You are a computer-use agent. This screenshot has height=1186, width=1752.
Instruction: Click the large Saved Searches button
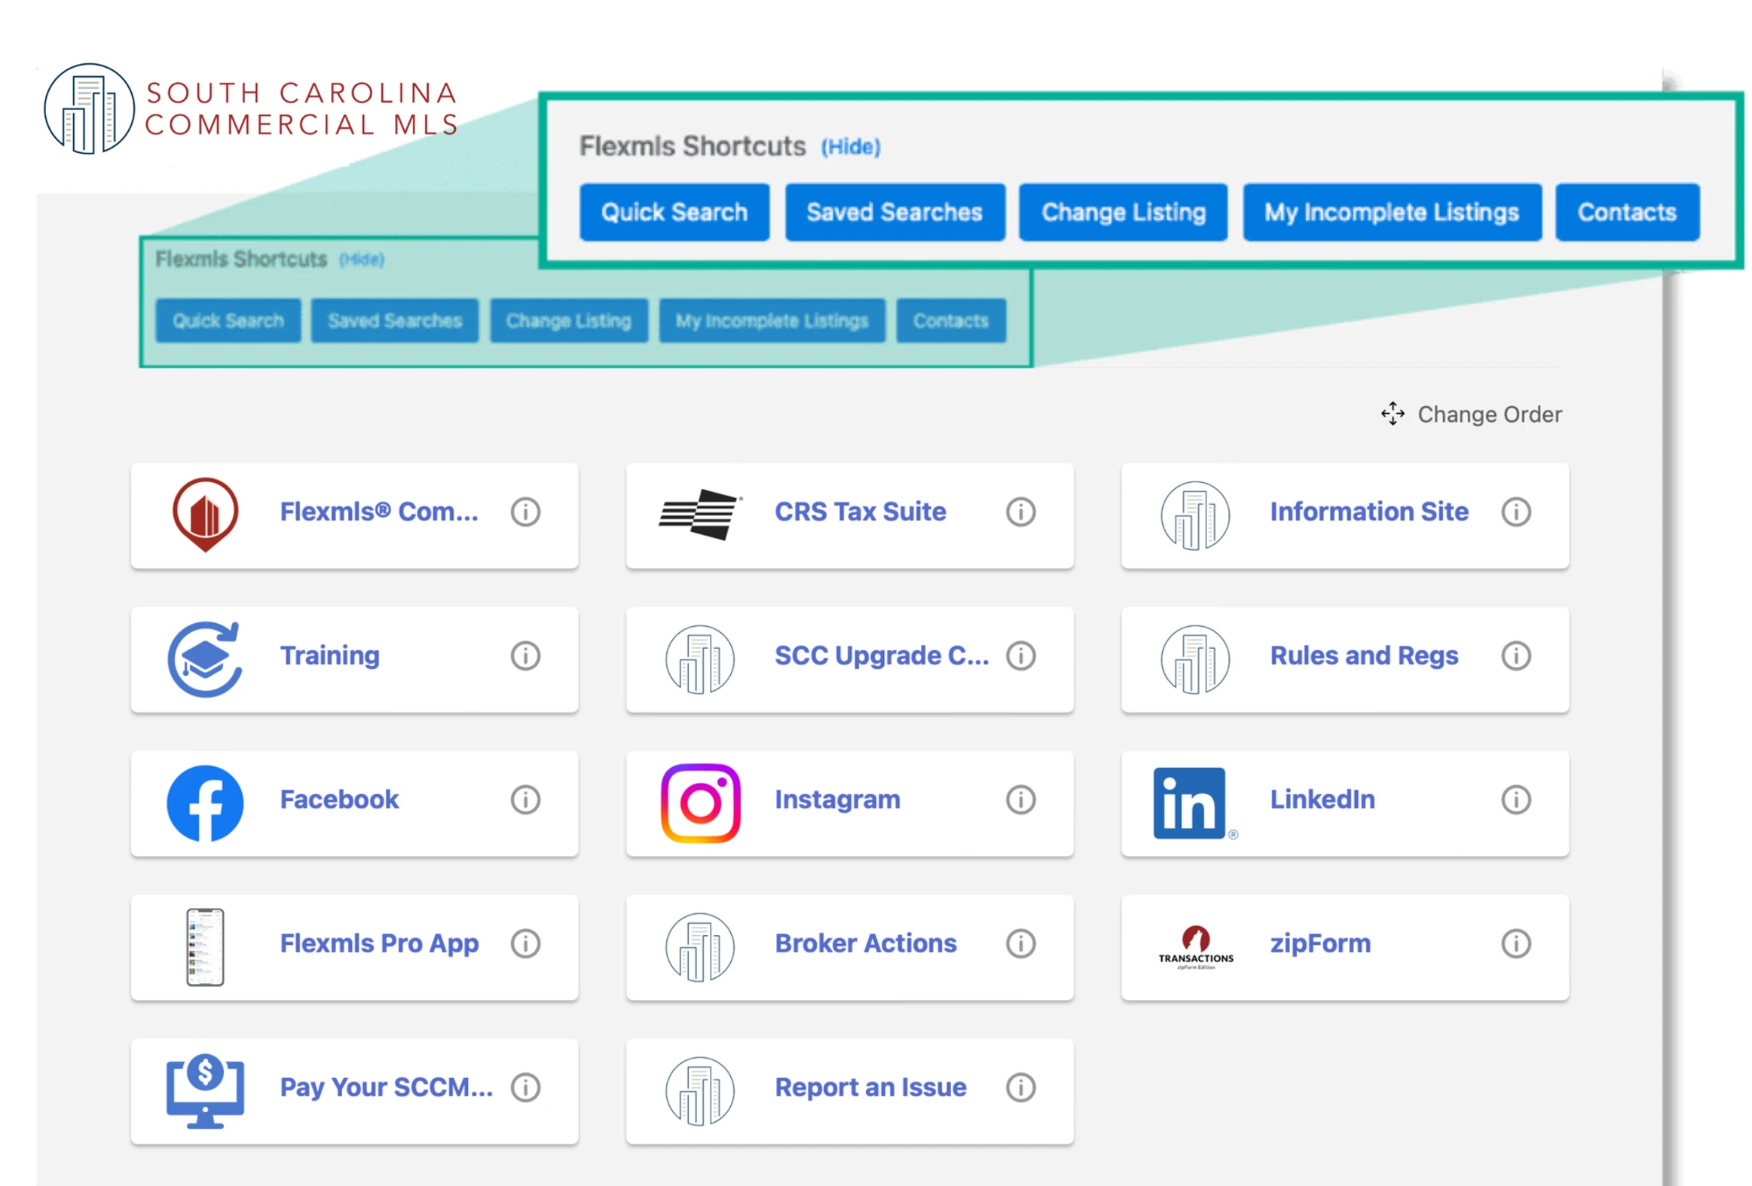click(894, 212)
